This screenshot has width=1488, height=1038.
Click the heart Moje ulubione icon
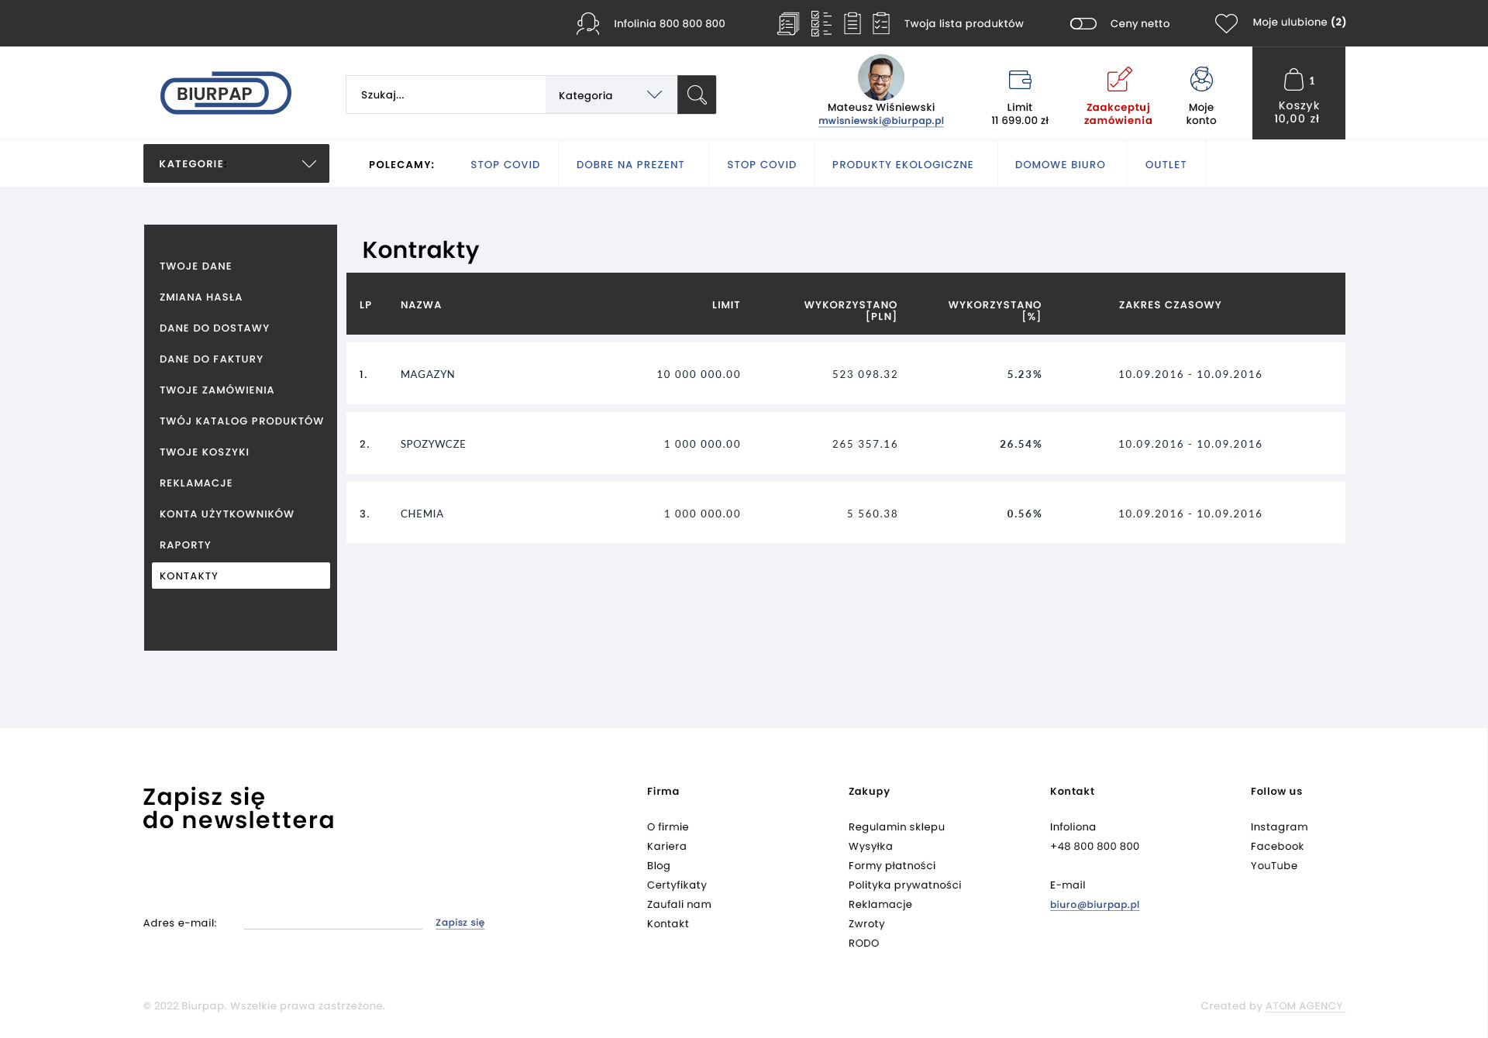coord(1225,23)
